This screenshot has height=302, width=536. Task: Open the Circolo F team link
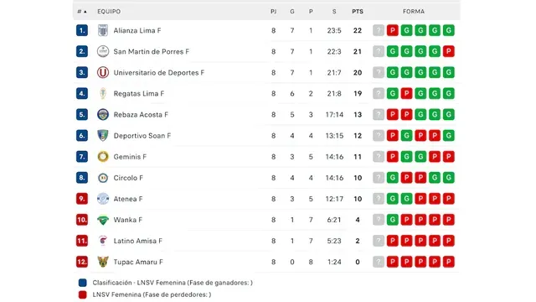click(128, 178)
